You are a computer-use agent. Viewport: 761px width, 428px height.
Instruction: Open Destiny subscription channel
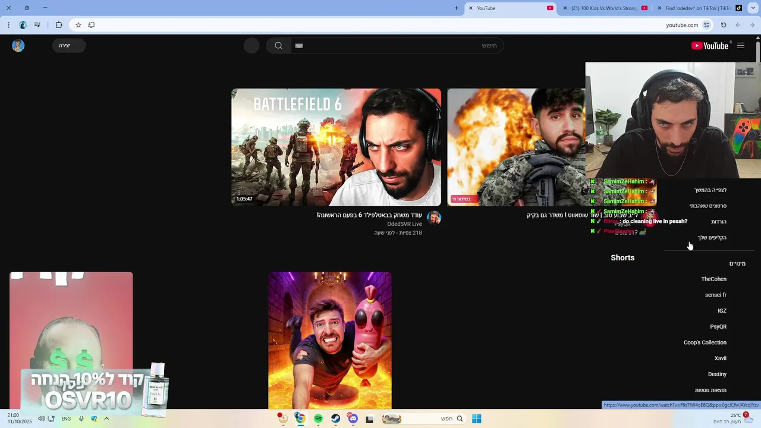(717, 374)
